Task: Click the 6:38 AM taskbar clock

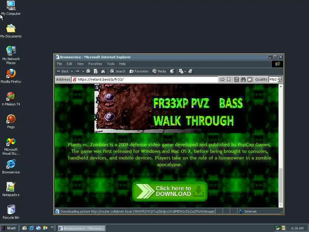Action: (x=297, y=228)
